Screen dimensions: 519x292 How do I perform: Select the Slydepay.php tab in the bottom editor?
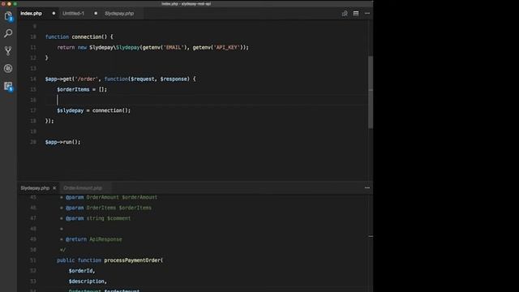pyautogui.click(x=35, y=188)
